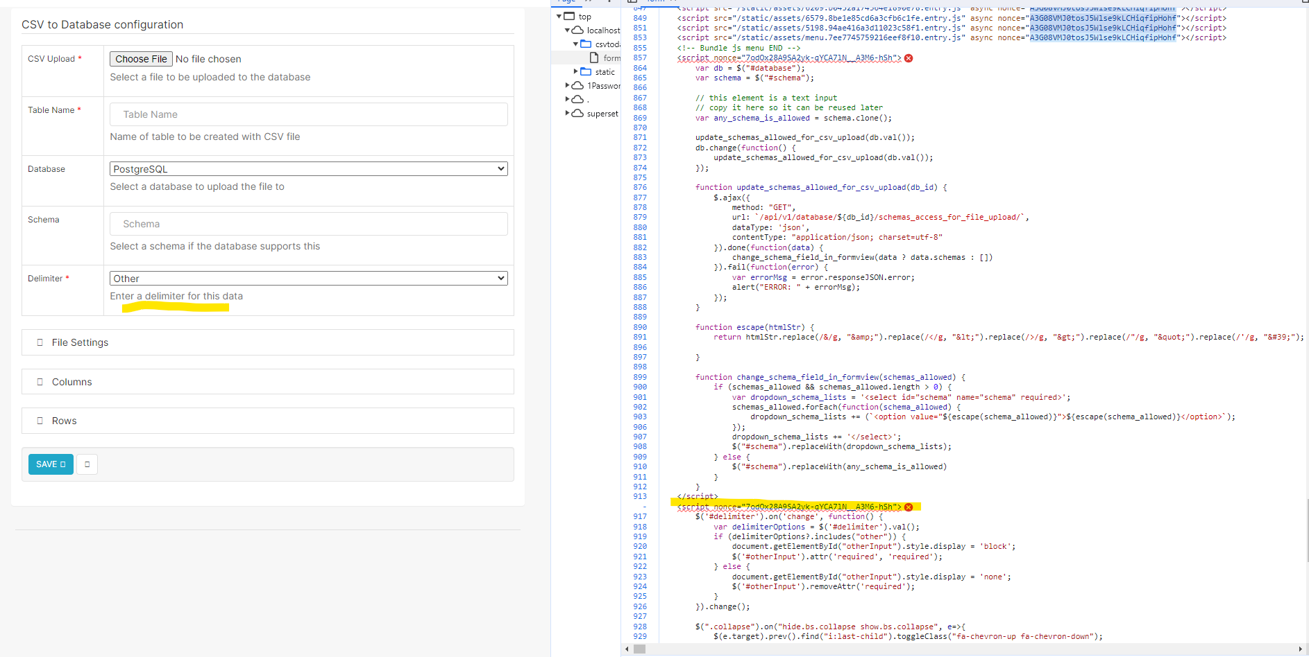Click the 'function change_schema_field_in_formview' line

[830, 378]
